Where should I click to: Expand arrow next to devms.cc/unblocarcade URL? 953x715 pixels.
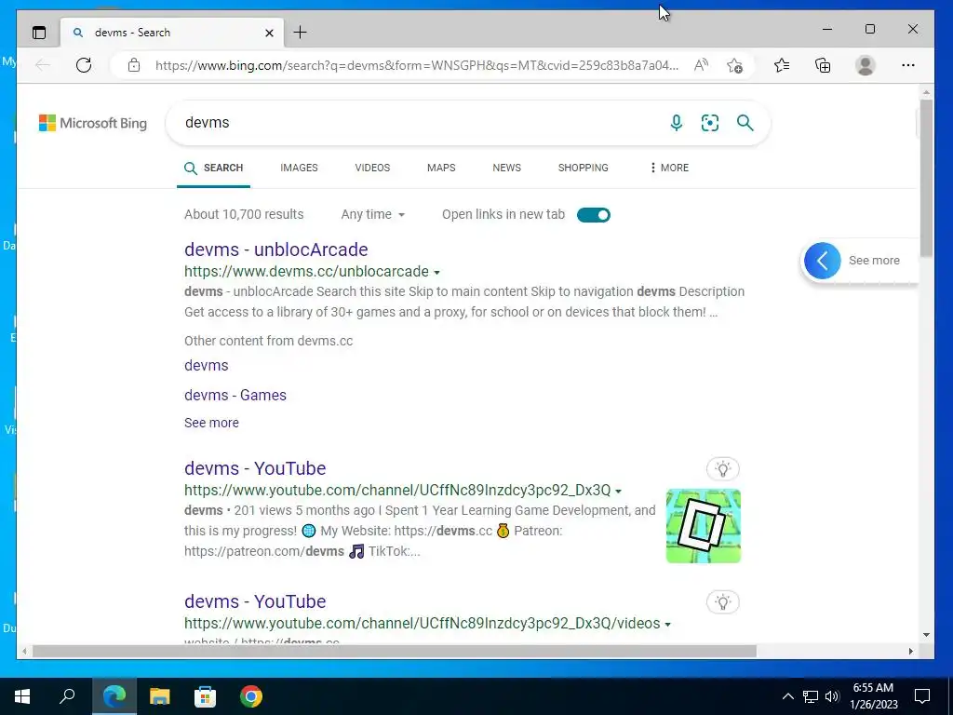coord(436,273)
